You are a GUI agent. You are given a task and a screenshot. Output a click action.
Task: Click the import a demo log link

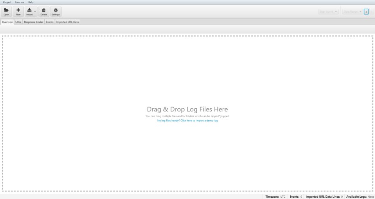pyautogui.click(x=187, y=121)
